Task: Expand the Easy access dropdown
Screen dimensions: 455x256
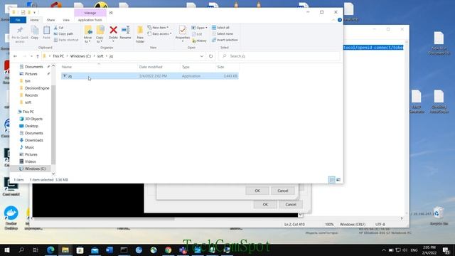Action: 171,33
